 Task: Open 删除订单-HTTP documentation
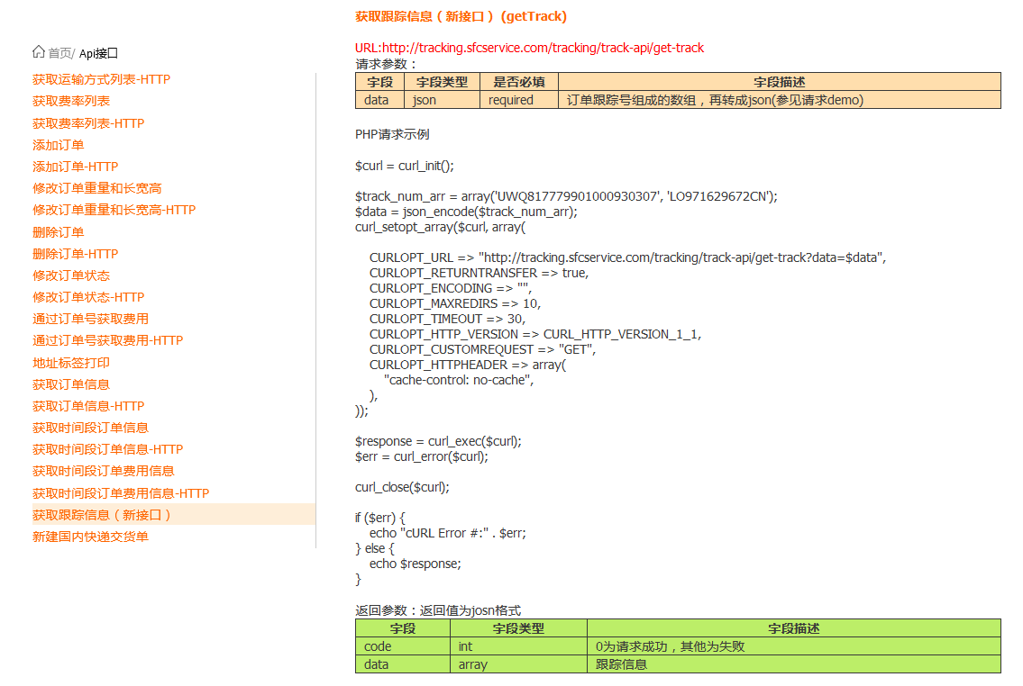click(76, 254)
